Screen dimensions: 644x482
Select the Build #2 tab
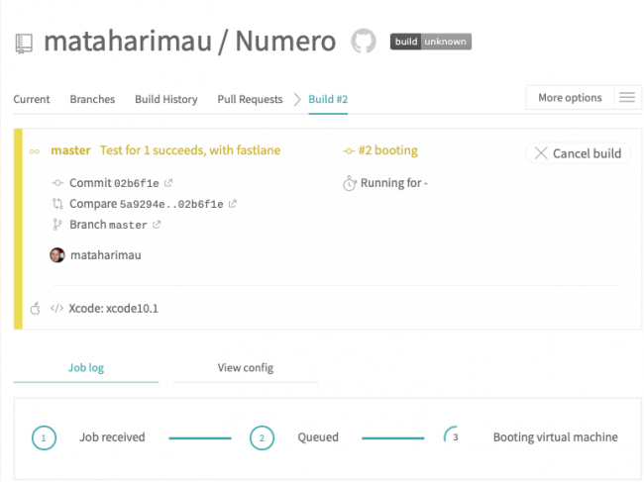pos(328,99)
